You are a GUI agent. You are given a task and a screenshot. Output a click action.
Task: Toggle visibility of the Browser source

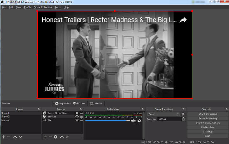(x=77, y=117)
